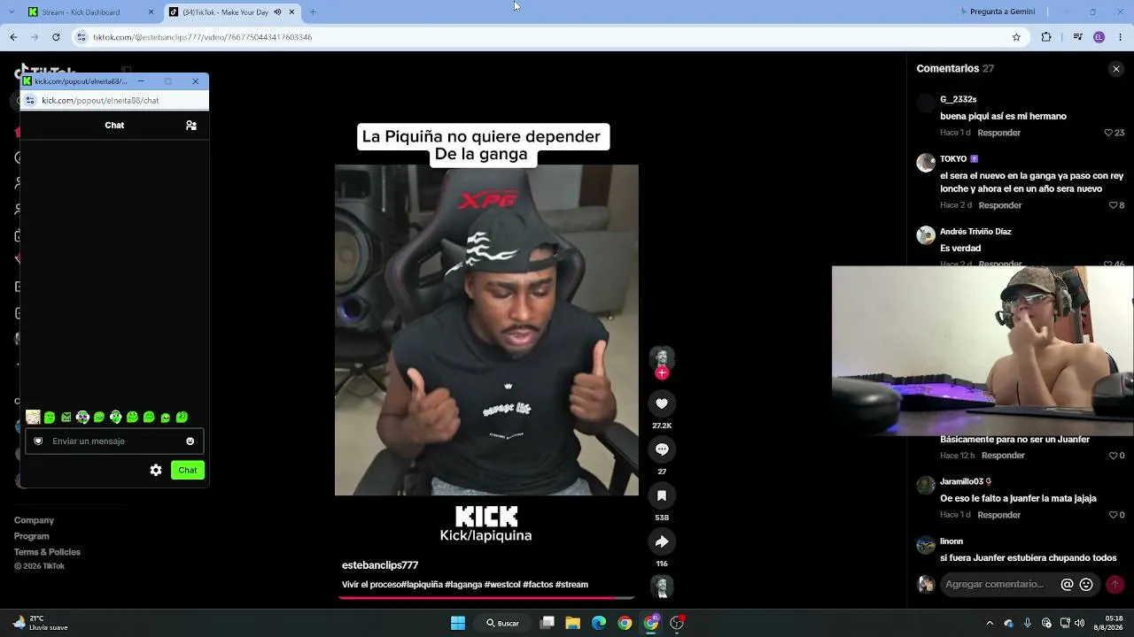Open the spinning sound disc thumbnail
1134x637 pixels.
coord(662,587)
